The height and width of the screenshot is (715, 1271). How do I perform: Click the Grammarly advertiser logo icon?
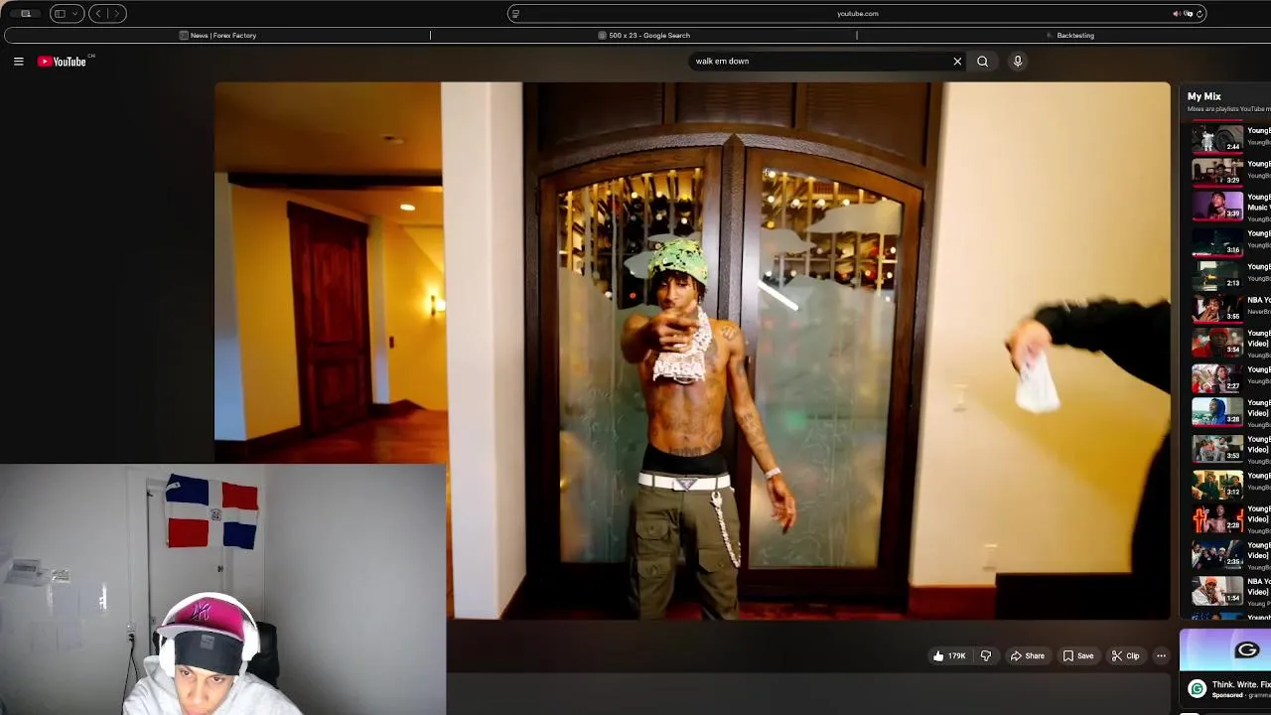(1197, 689)
